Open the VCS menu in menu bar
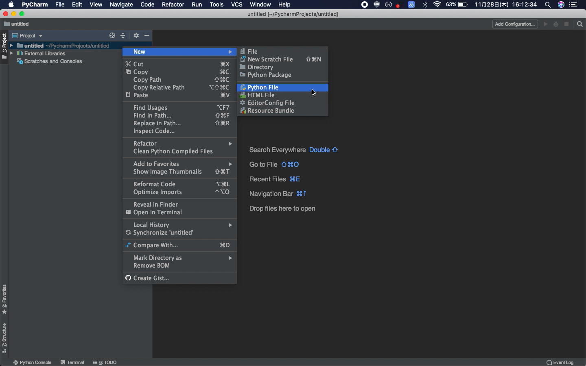Image resolution: width=586 pixels, height=366 pixels. [236, 4]
